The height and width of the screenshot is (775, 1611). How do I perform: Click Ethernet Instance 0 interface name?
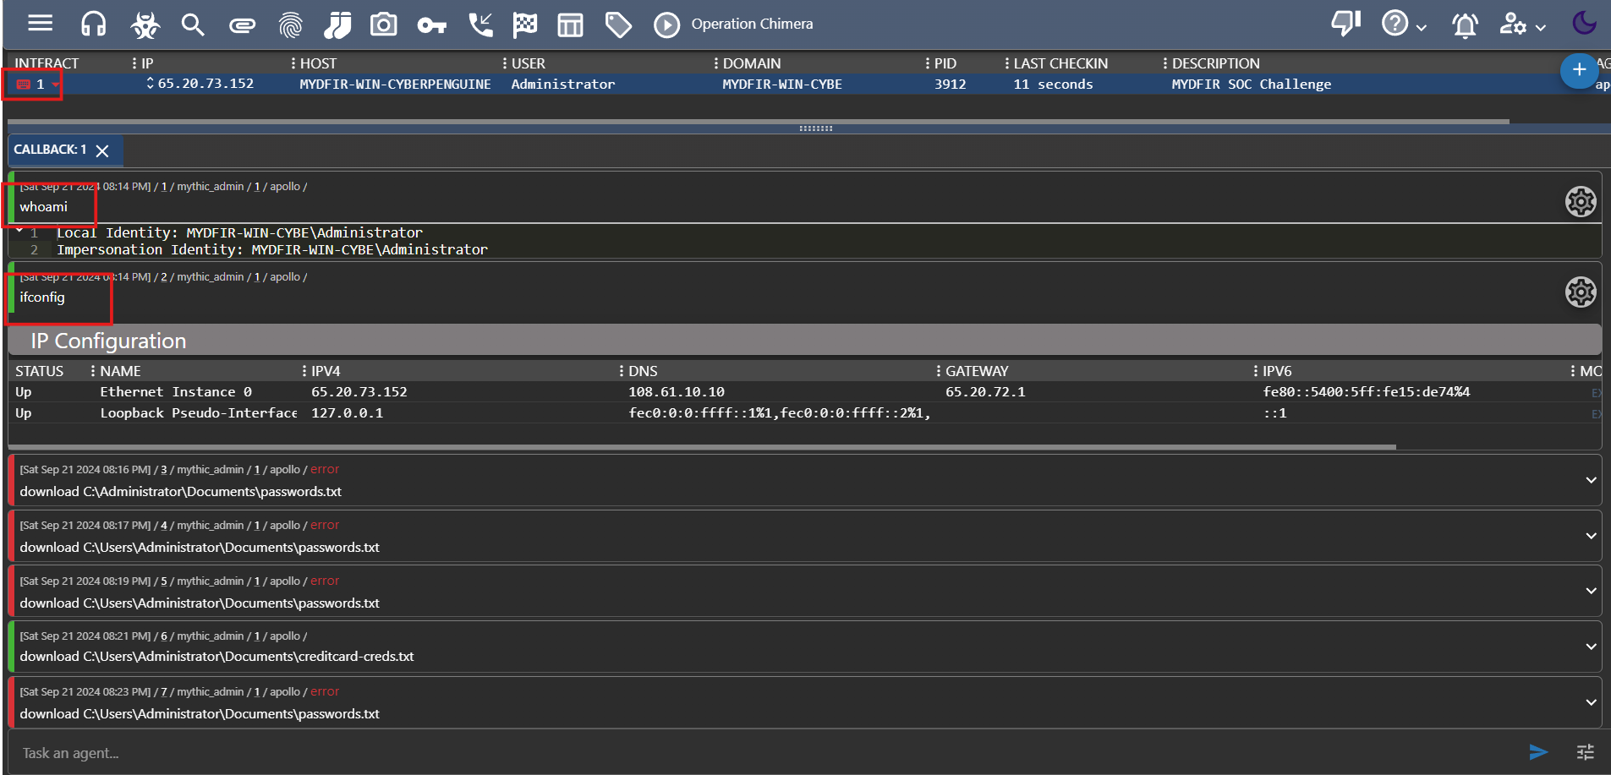(176, 392)
